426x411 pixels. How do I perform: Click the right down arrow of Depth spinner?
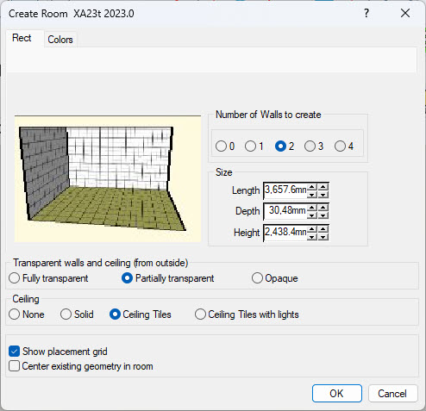click(x=323, y=215)
